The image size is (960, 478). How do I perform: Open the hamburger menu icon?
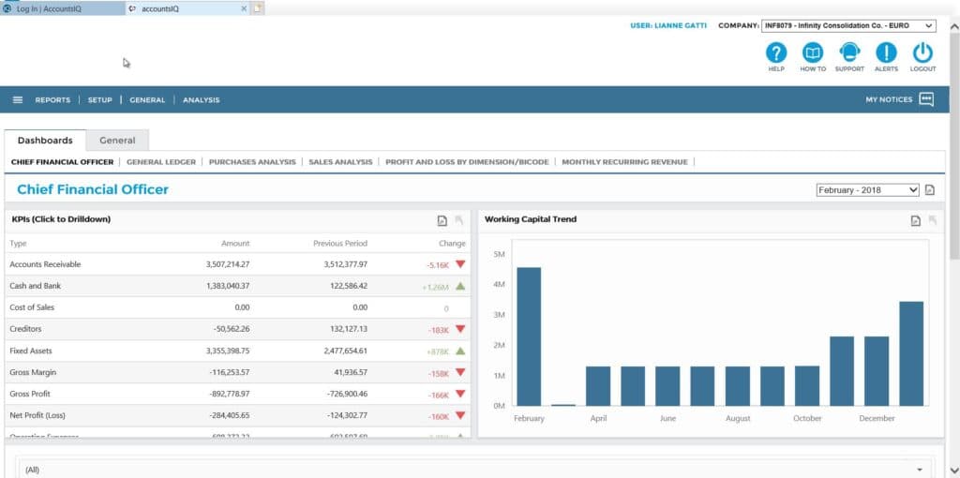click(x=18, y=99)
